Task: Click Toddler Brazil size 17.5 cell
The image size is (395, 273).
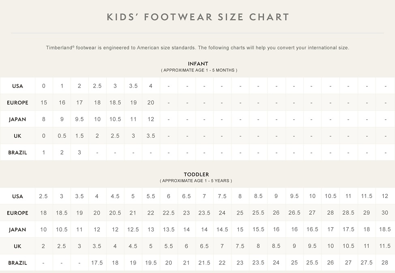Action: [97, 263]
